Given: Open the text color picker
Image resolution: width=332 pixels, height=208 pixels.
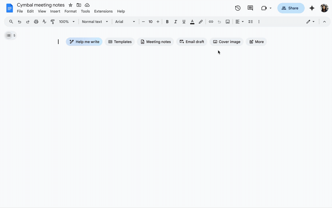Looking at the screenshot, I should (x=192, y=22).
